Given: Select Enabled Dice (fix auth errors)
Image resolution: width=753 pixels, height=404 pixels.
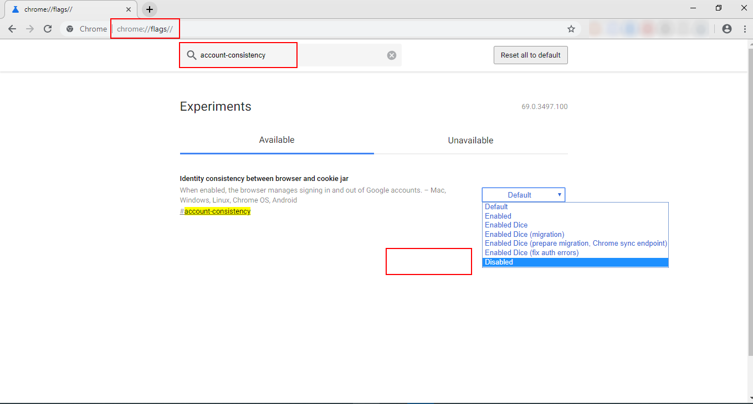Looking at the screenshot, I should (575, 253).
